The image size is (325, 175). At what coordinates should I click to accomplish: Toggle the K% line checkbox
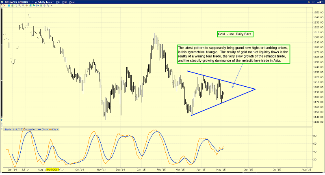57,130
